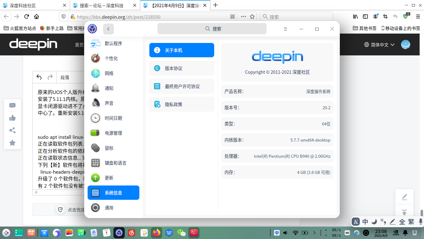Screen dimensions: 424x239
Task: Show the QR code for this page
Action: click(233, 17)
